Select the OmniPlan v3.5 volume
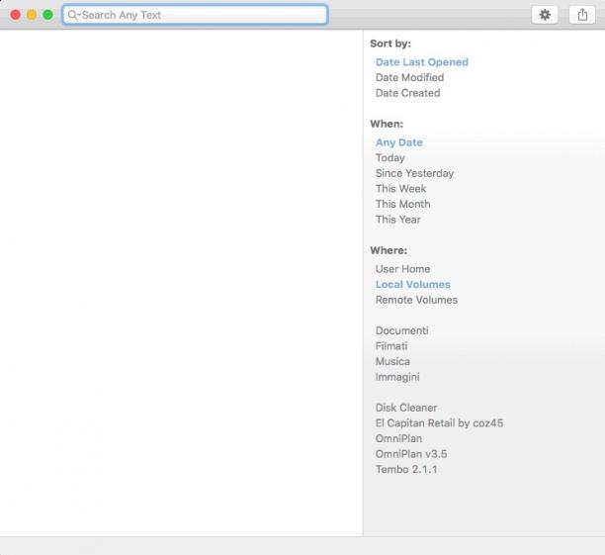Viewport: 605px width, 555px height. [411, 454]
